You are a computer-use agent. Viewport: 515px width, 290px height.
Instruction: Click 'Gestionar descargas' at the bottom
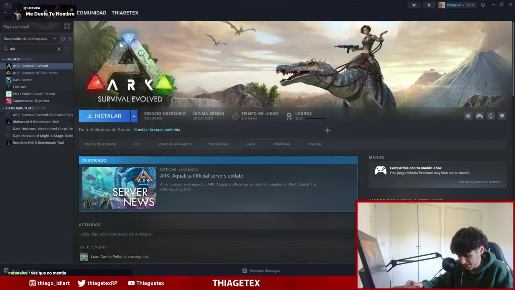(265, 271)
